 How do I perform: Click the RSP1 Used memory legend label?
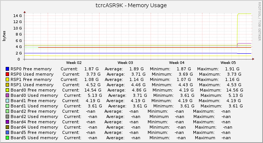coord(32,85)
